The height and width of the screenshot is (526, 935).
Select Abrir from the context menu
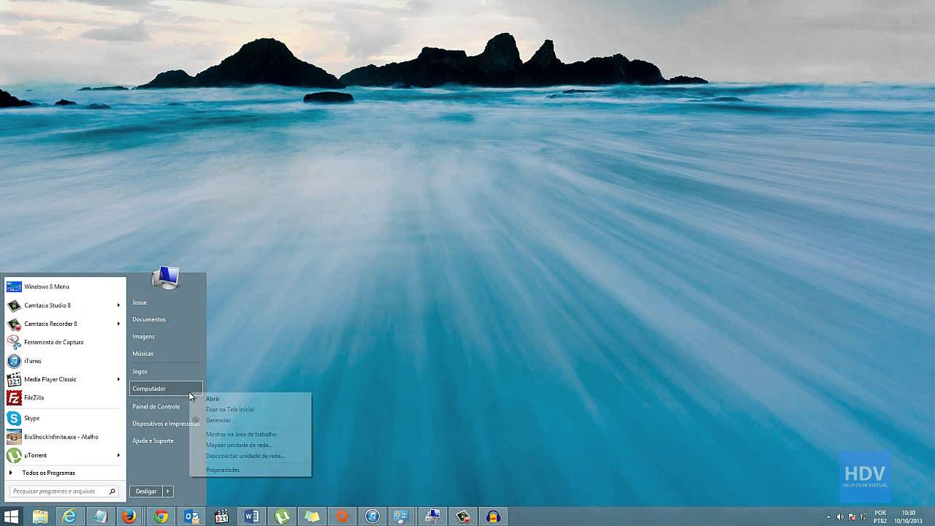(x=213, y=399)
